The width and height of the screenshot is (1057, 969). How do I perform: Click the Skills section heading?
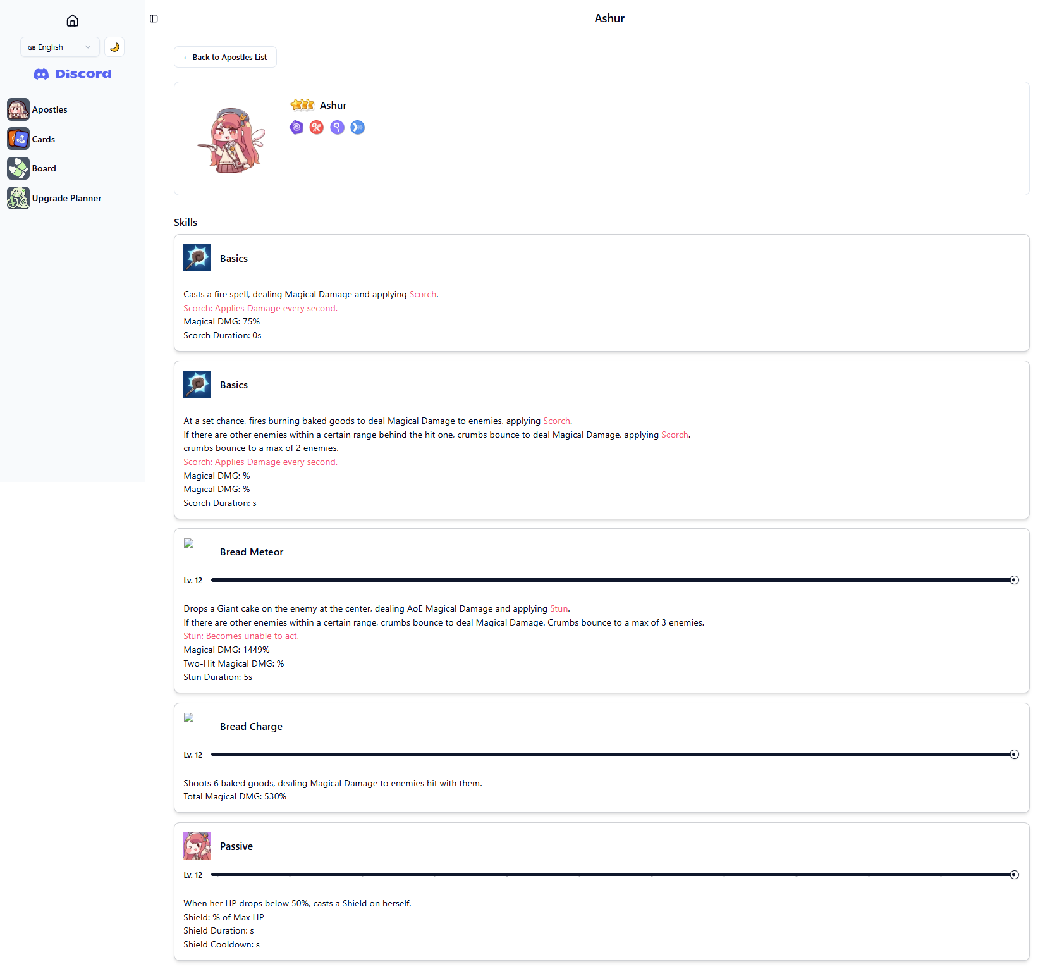(186, 223)
